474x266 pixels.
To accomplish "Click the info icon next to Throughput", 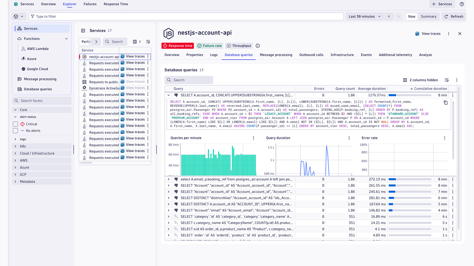I will coord(258,46).
